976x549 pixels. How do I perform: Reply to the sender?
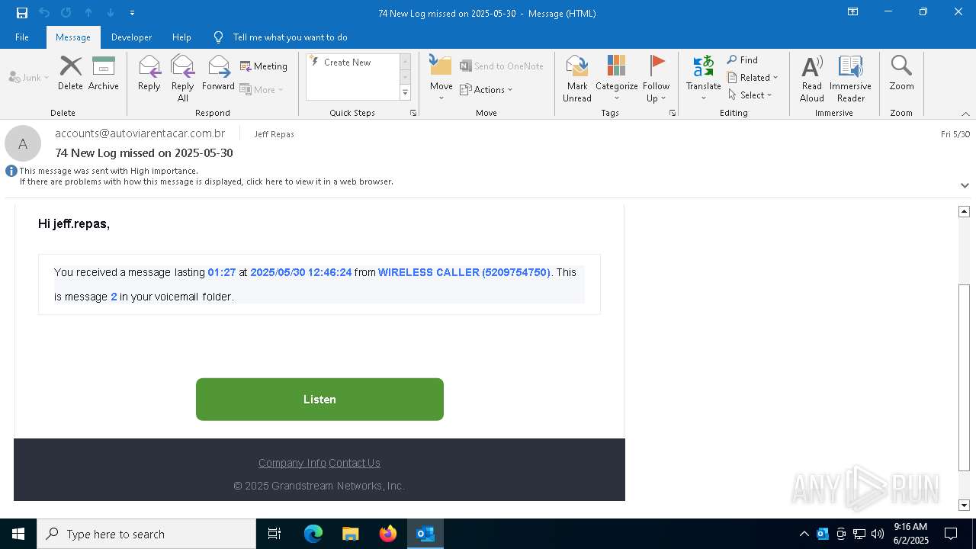click(149, 73)
